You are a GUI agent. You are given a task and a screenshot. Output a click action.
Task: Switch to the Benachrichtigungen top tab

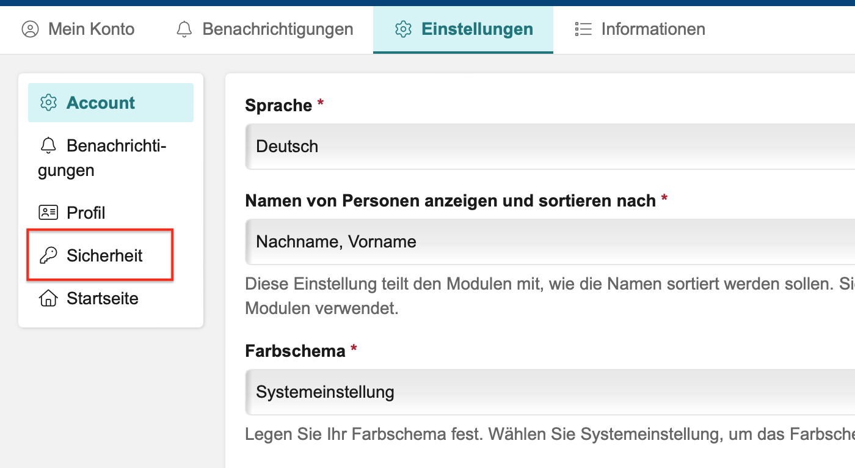[264, 29]
